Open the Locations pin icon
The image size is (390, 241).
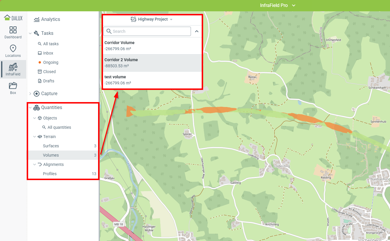click(x=13, y=49)
